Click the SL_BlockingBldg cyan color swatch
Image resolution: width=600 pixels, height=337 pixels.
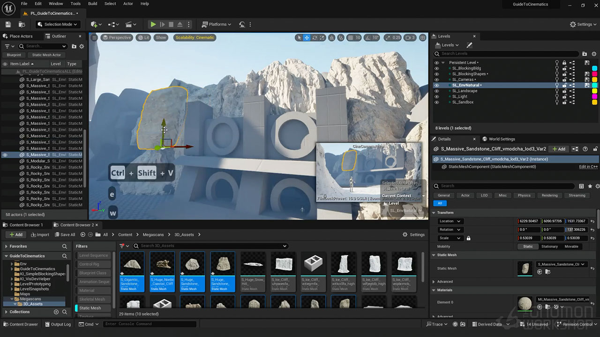[594, 68]
